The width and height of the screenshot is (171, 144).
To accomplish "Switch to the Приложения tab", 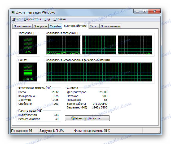I will (22, 26).
